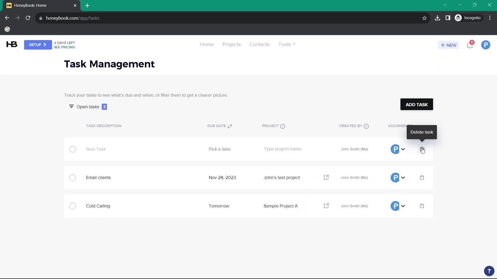Click the Pick a date field on New Task
Image resolution: width=497 pixels, height=279 pixels.
point(220,149)
